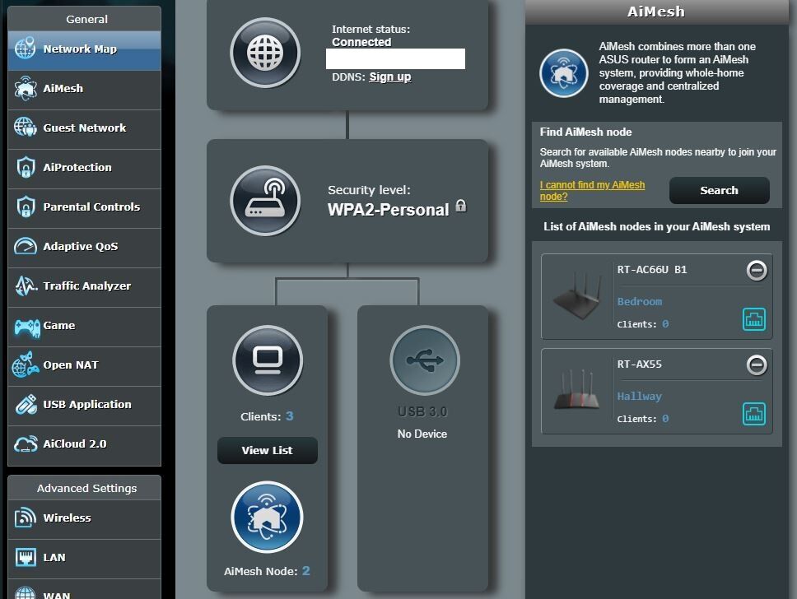Click the 'Connected' internet status text
797x599 pixels.
(361, 42)
